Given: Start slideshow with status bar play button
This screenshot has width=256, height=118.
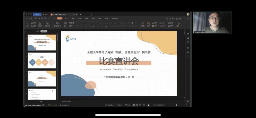Looking at the screenshot, I should 148,105.
